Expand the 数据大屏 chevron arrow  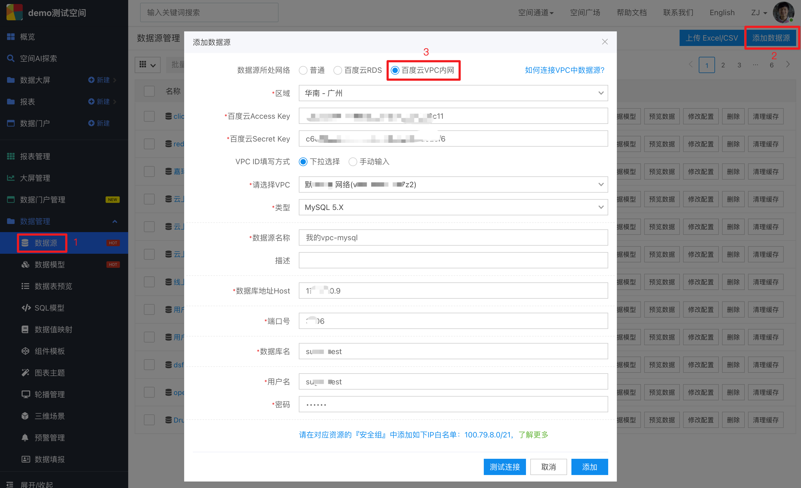pyautogui.click(x=115, y=80)
